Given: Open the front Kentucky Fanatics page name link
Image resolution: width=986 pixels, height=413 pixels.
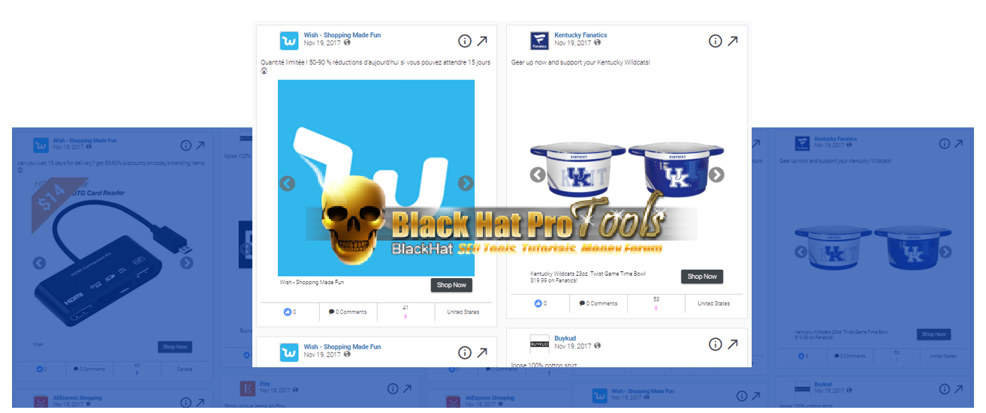Looking at the screenshot, I should tap(580, 35).
